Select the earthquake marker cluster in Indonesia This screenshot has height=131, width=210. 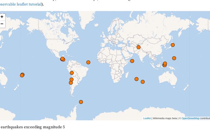click(165, 64)
